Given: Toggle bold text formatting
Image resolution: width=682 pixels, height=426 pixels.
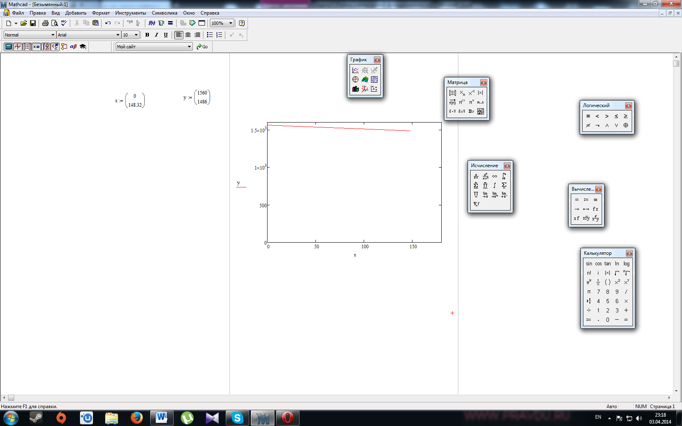Looking at the screenshot, I should pos(147,35).
